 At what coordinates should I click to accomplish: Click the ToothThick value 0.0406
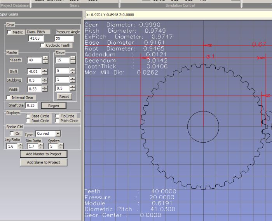157,66
